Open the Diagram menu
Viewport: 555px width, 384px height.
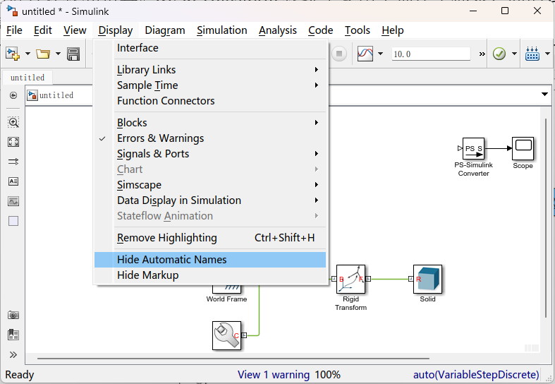(x=165, y=30)
